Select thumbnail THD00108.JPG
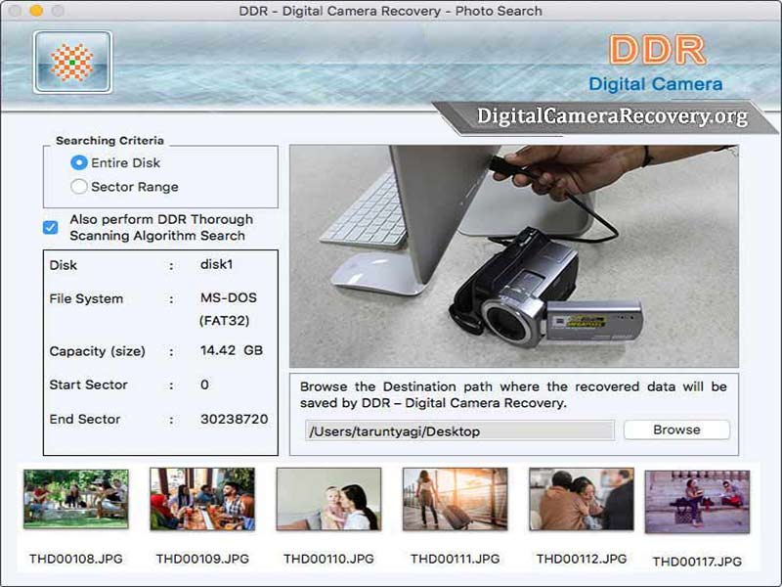782x587 pixels. click(76, 499)
